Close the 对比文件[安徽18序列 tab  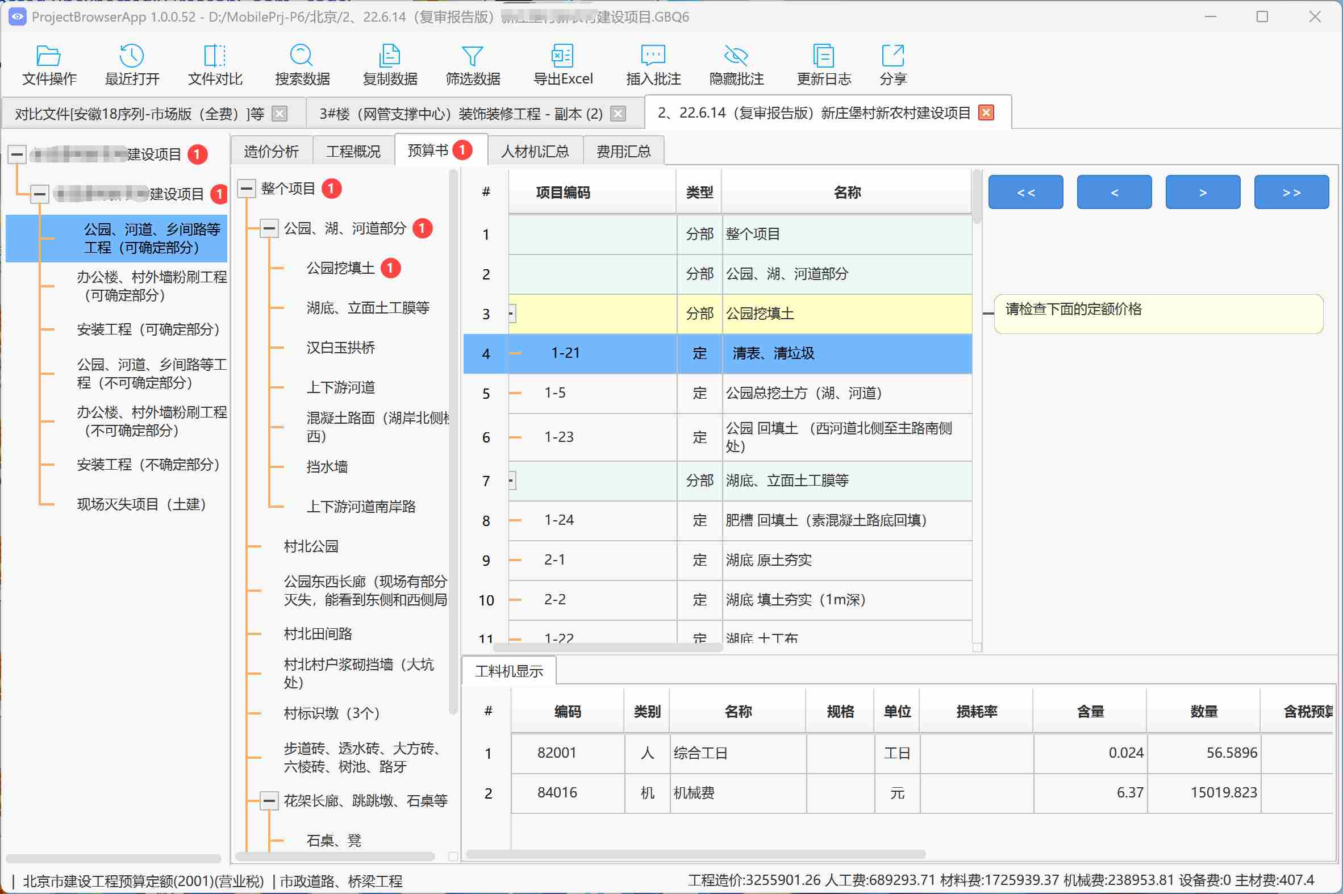point(280,114)
